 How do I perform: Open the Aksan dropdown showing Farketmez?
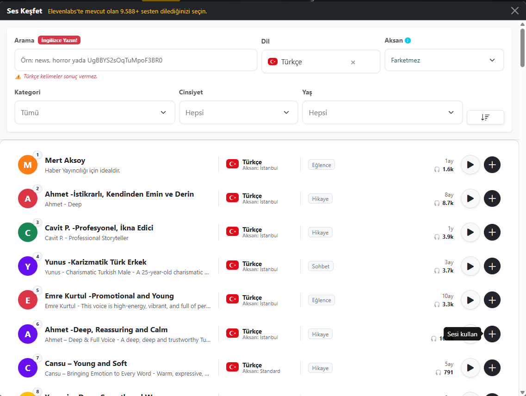(x=444, y=60)
